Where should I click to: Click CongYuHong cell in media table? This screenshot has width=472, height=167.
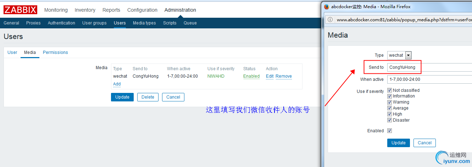point(145,76)
